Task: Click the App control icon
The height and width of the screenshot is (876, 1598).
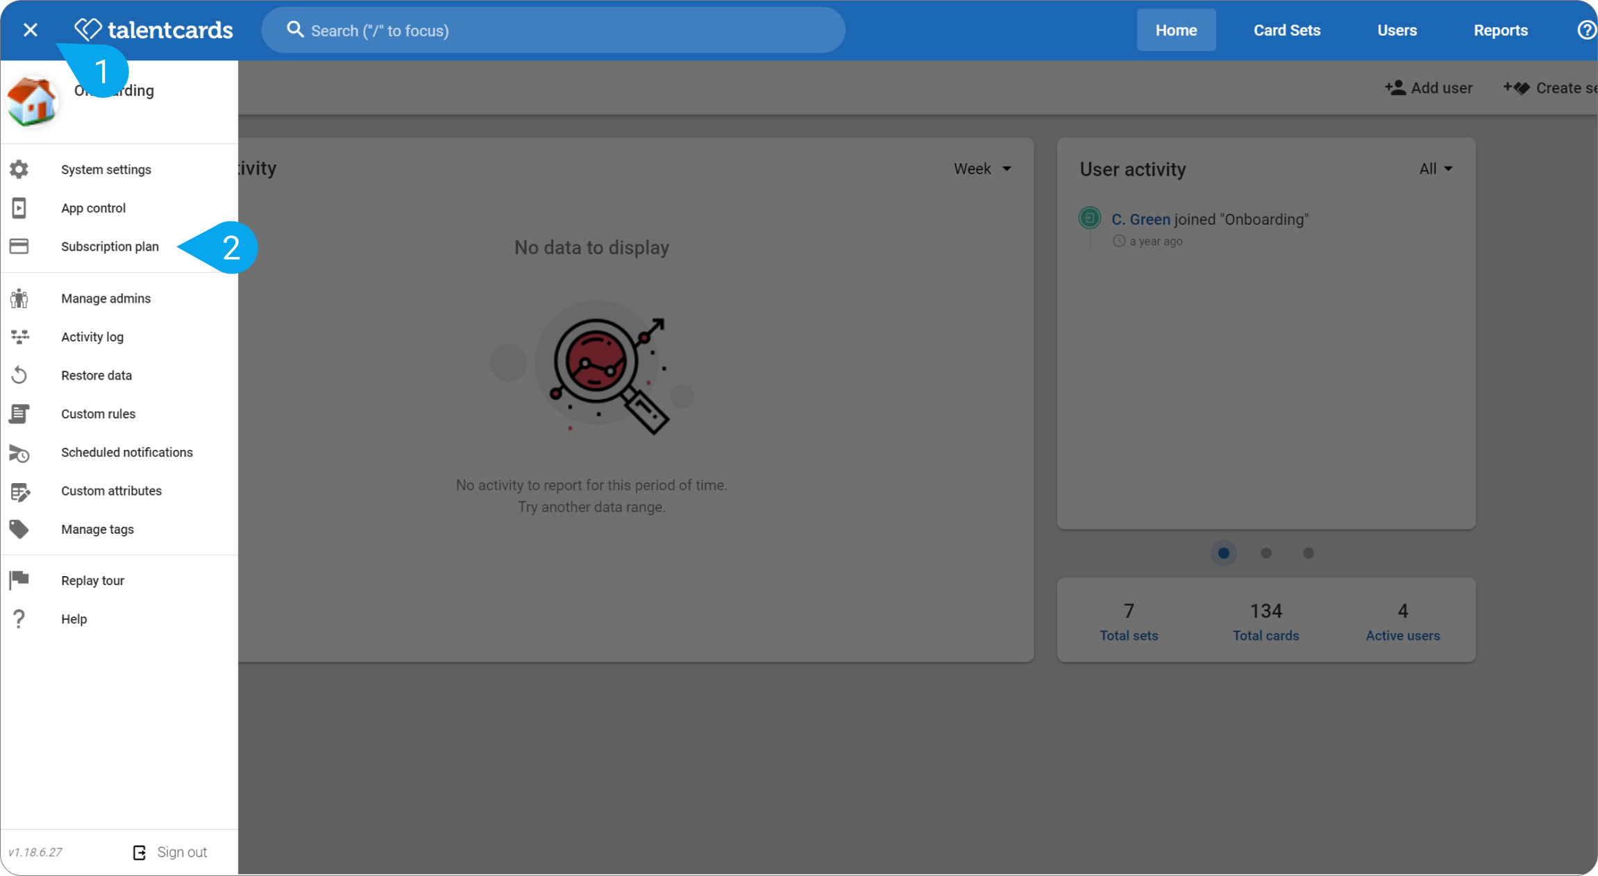Action: (19, 208)
